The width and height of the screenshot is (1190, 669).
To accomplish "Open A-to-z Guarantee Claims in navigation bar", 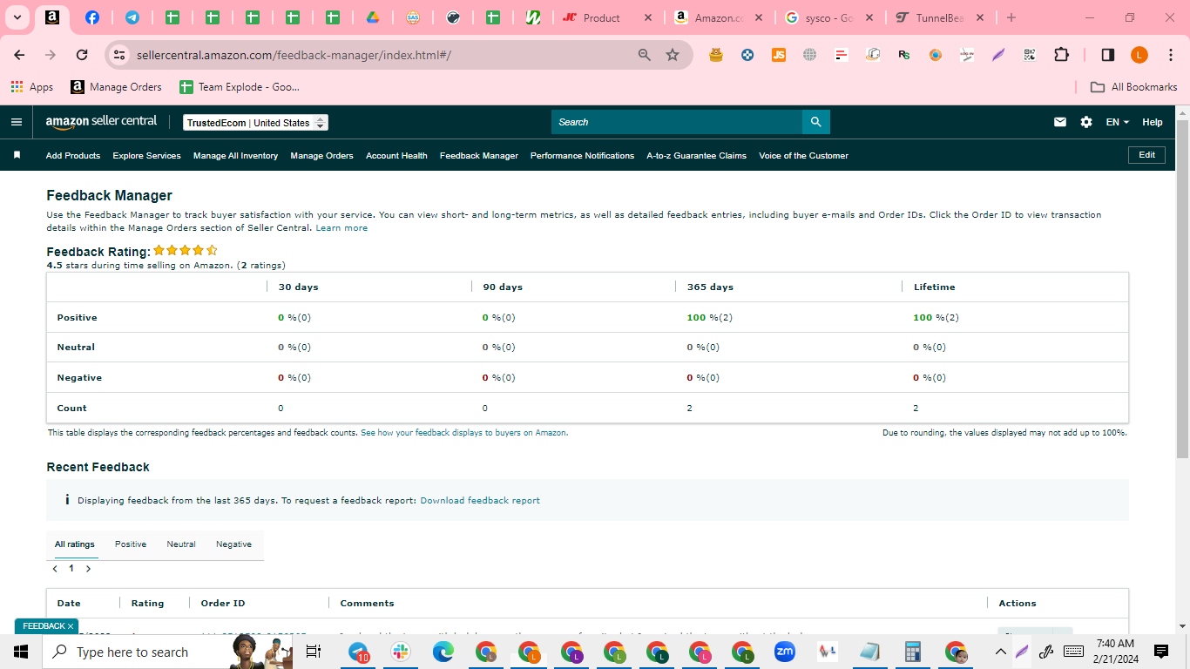I will coord(696,156).
